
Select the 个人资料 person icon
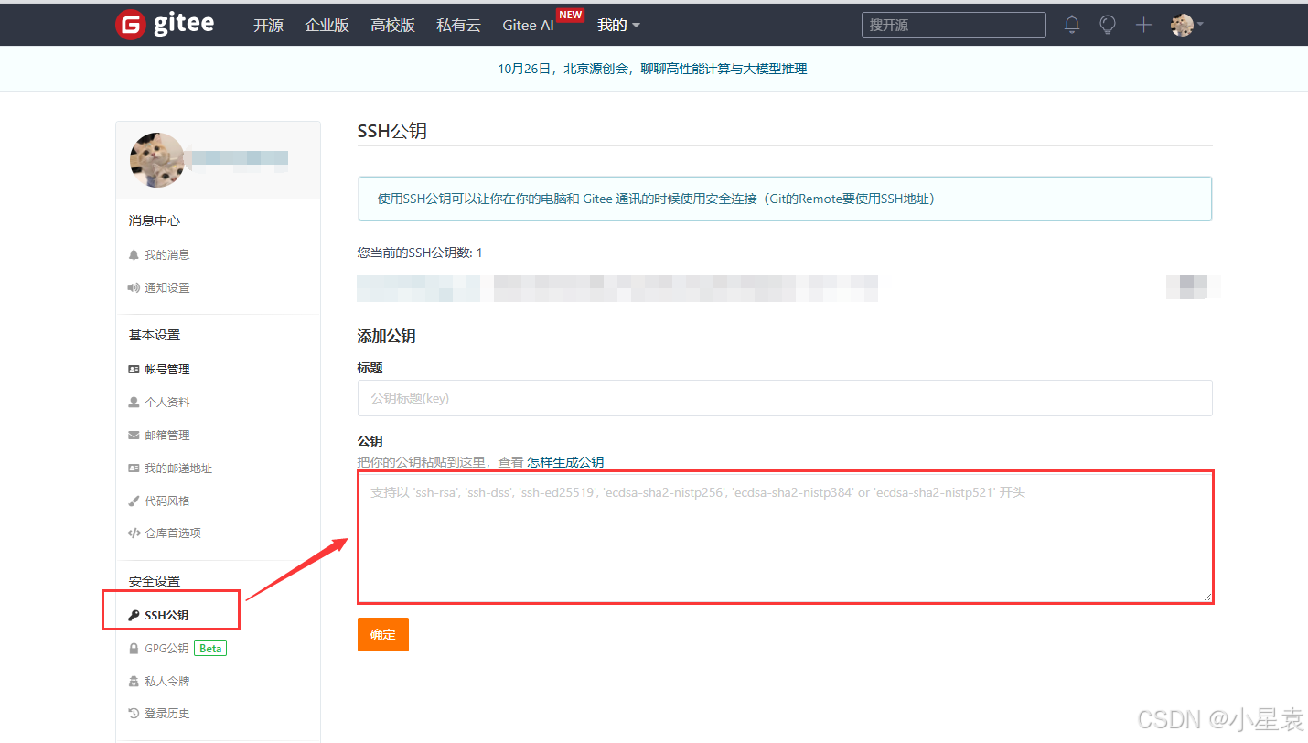point(134,402)
